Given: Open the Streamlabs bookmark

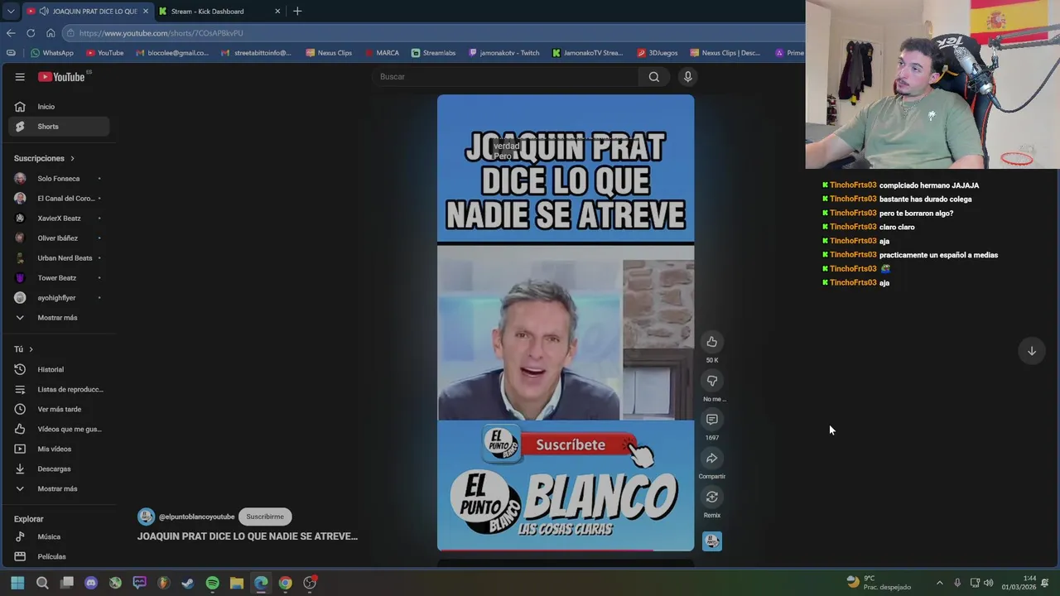Looking at the screenshot, I should pyautogui.click(x=433, y=53).
